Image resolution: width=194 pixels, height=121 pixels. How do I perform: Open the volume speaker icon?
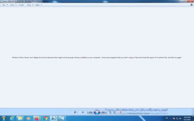coord(180,118)
